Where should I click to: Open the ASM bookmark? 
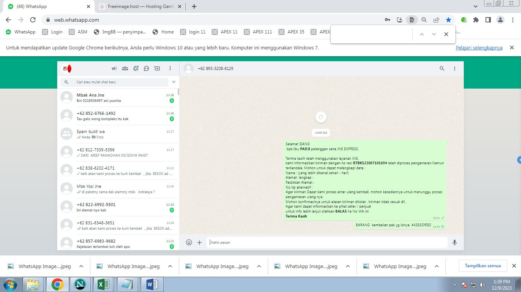[78, 32]
